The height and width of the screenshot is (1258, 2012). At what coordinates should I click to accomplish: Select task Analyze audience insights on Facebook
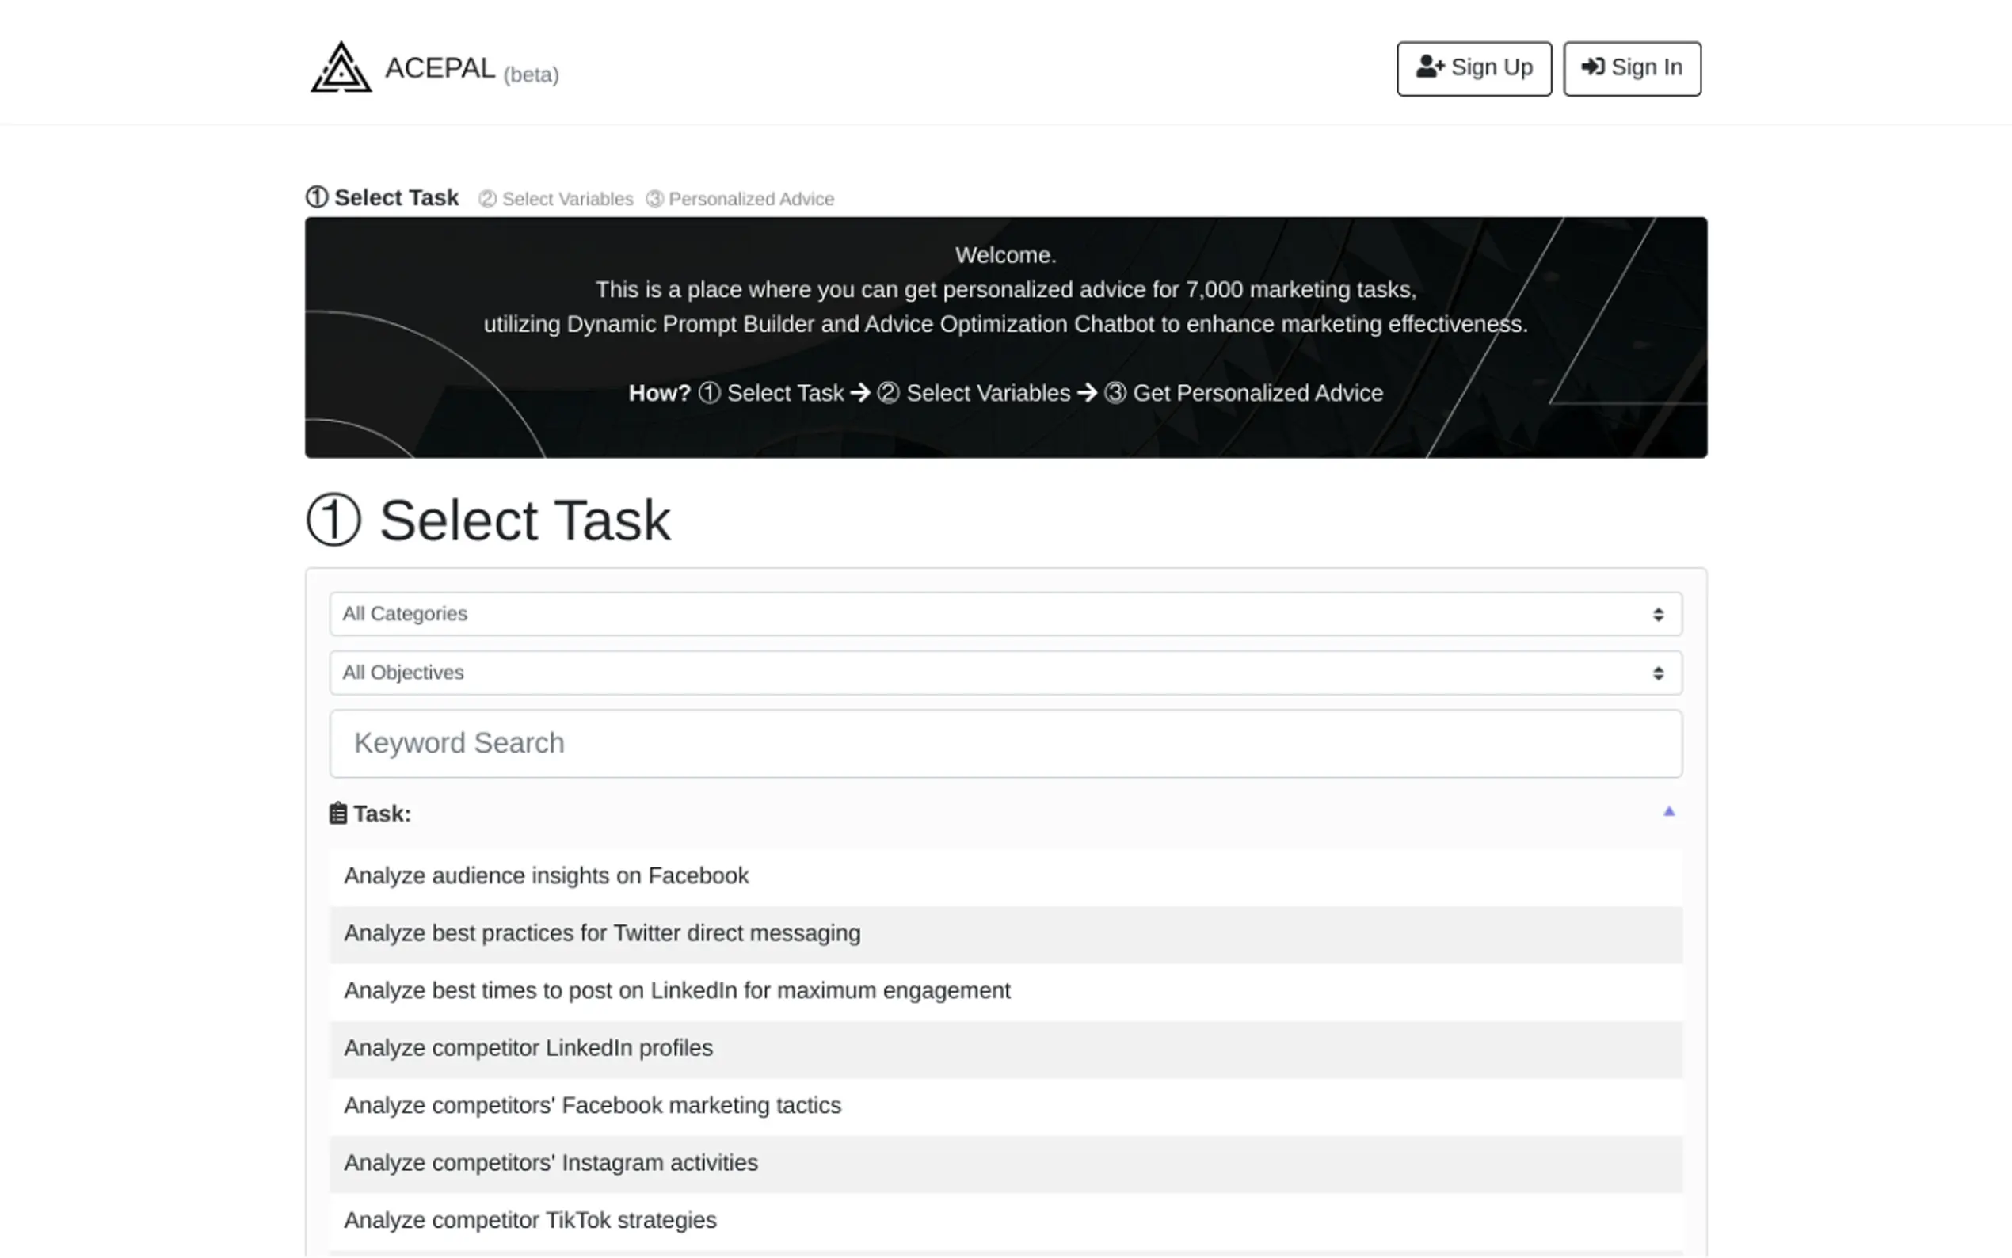(547, 875)
